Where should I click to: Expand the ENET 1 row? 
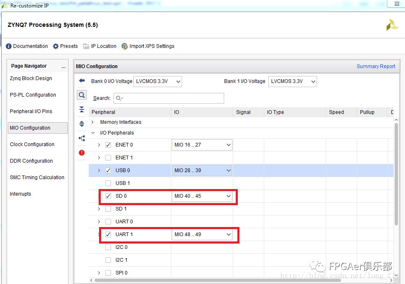point(99,158)
